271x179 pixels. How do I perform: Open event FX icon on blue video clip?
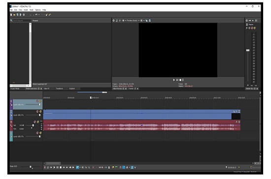pos(237,112)
